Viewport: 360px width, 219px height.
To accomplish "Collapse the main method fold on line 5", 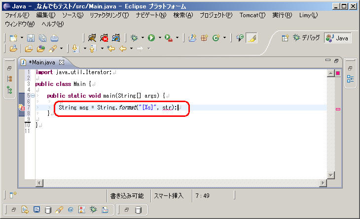I will [x=32, y=95].
